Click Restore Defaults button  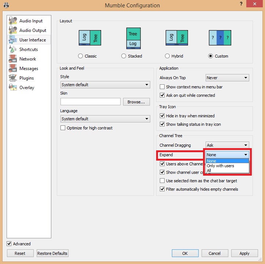(x=52, y=253)
